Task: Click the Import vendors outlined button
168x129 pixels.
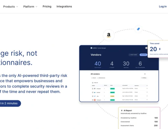Action: point(133,55)
